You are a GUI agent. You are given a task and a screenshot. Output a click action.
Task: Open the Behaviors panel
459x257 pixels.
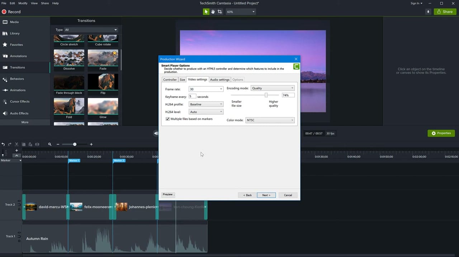point(17,79)
